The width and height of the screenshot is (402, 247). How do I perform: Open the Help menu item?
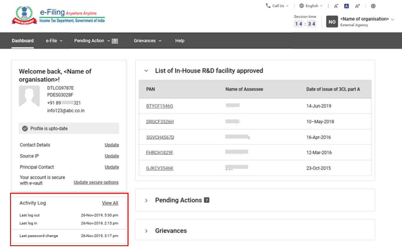180,41
